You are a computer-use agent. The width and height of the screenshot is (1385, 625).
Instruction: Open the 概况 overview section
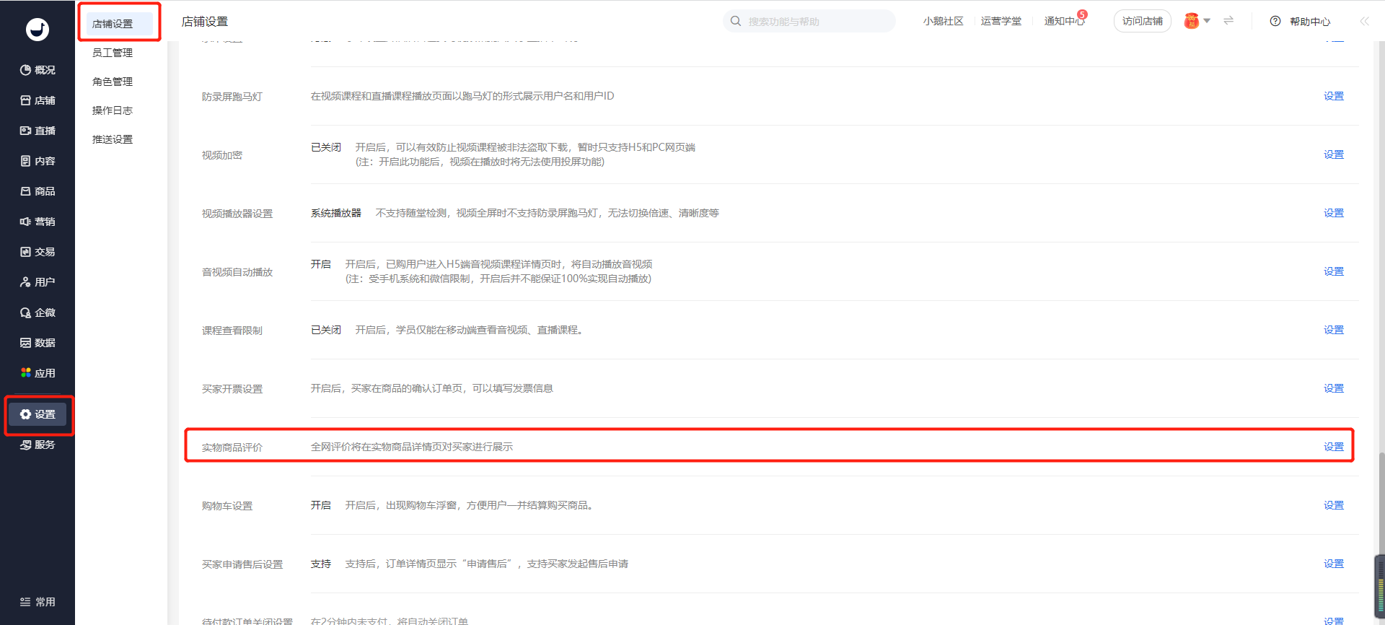38,70
